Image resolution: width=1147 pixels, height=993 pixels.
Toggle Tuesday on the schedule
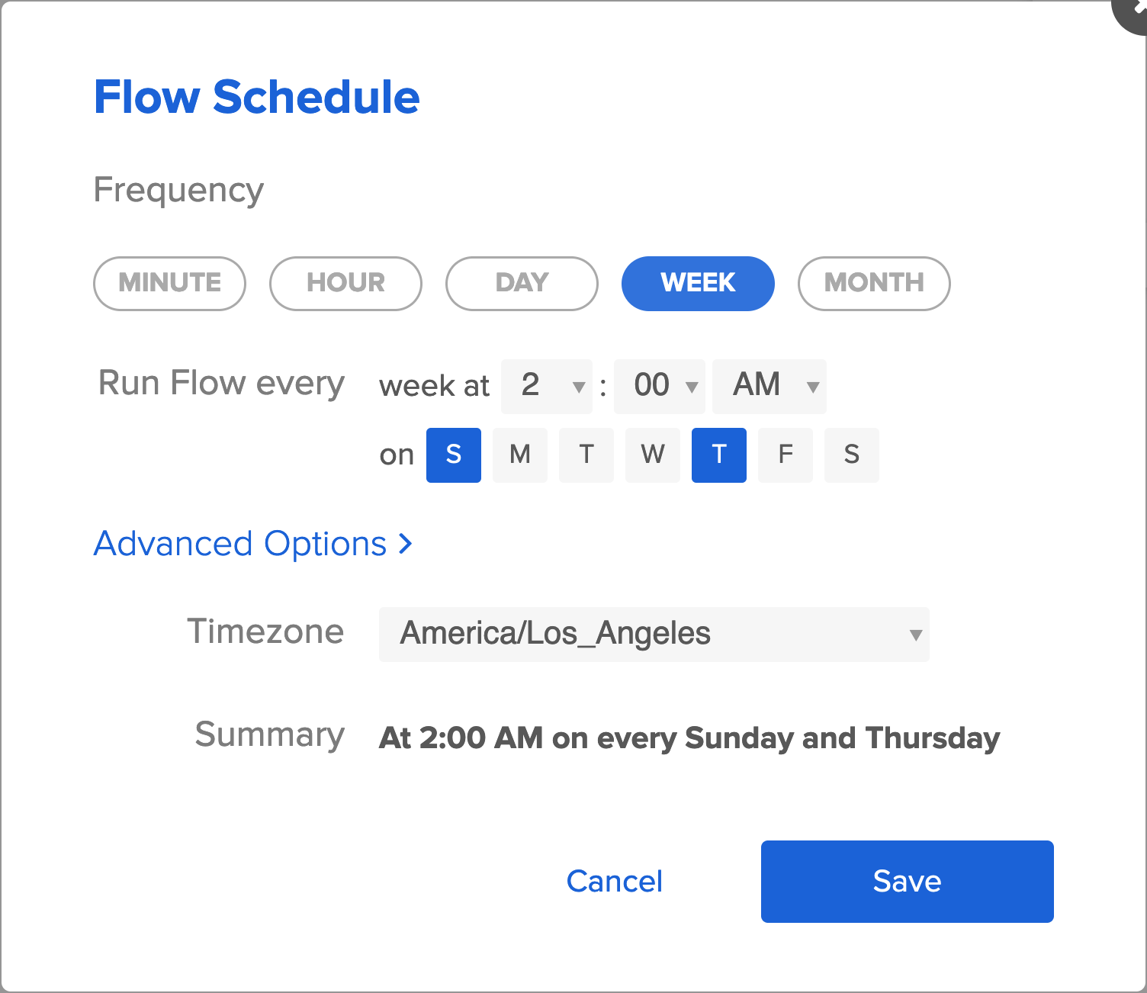point(586,455)
